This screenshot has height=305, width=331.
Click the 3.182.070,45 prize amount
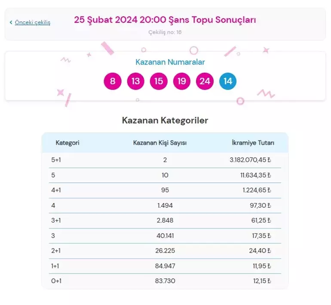248,160
